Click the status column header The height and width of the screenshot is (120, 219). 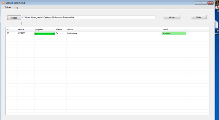coord(114,30)
